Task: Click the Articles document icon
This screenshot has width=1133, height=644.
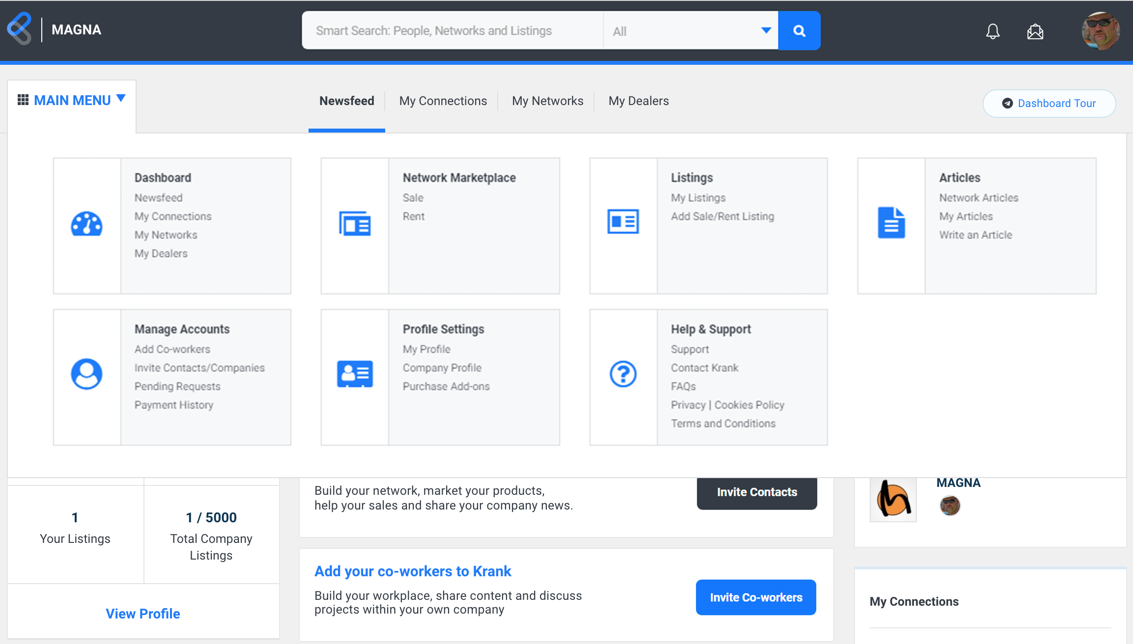Action: tap(891, 223)
